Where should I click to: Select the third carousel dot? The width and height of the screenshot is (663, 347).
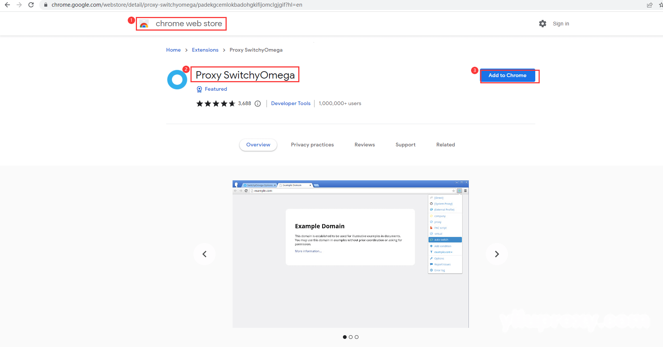click(357, 337)
